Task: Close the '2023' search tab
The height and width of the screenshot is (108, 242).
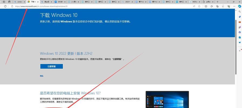Action: (132, 2)
